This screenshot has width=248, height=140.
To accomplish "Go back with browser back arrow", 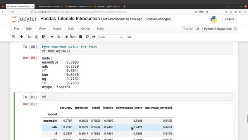I will [3, 12].
